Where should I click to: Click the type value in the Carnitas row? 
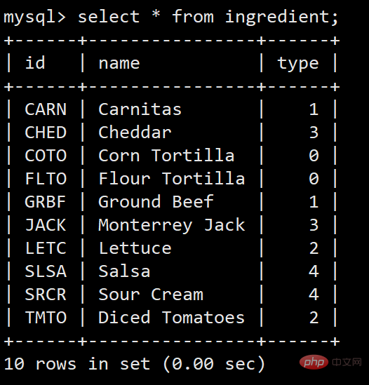[314, 109]
